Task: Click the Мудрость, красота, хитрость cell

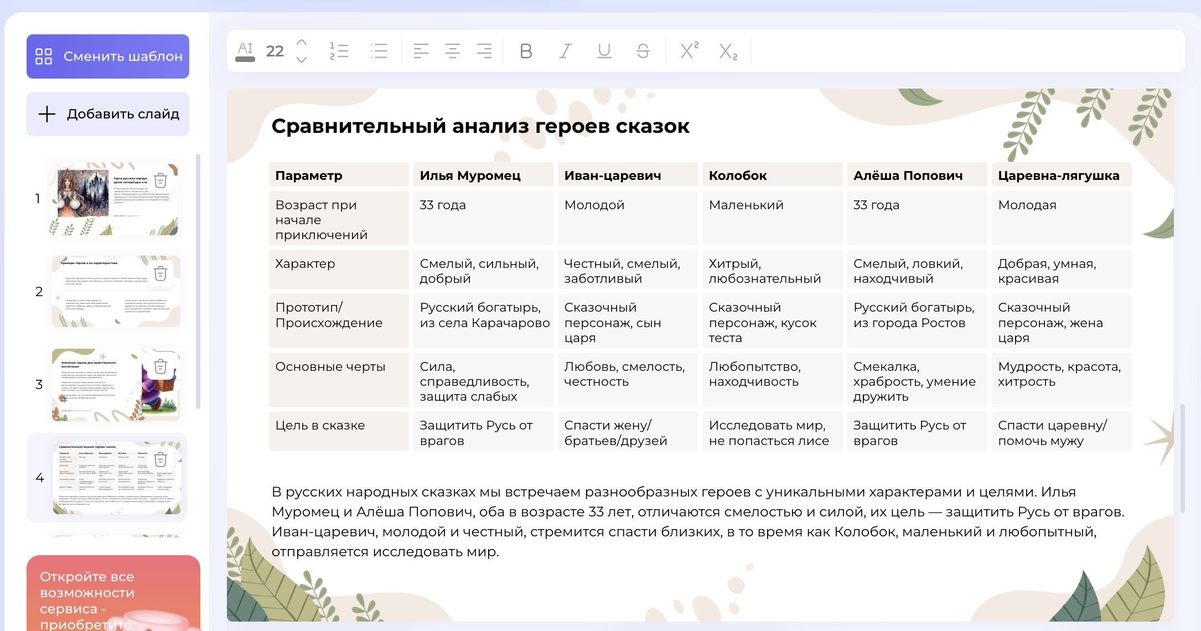Action: 1062,380
